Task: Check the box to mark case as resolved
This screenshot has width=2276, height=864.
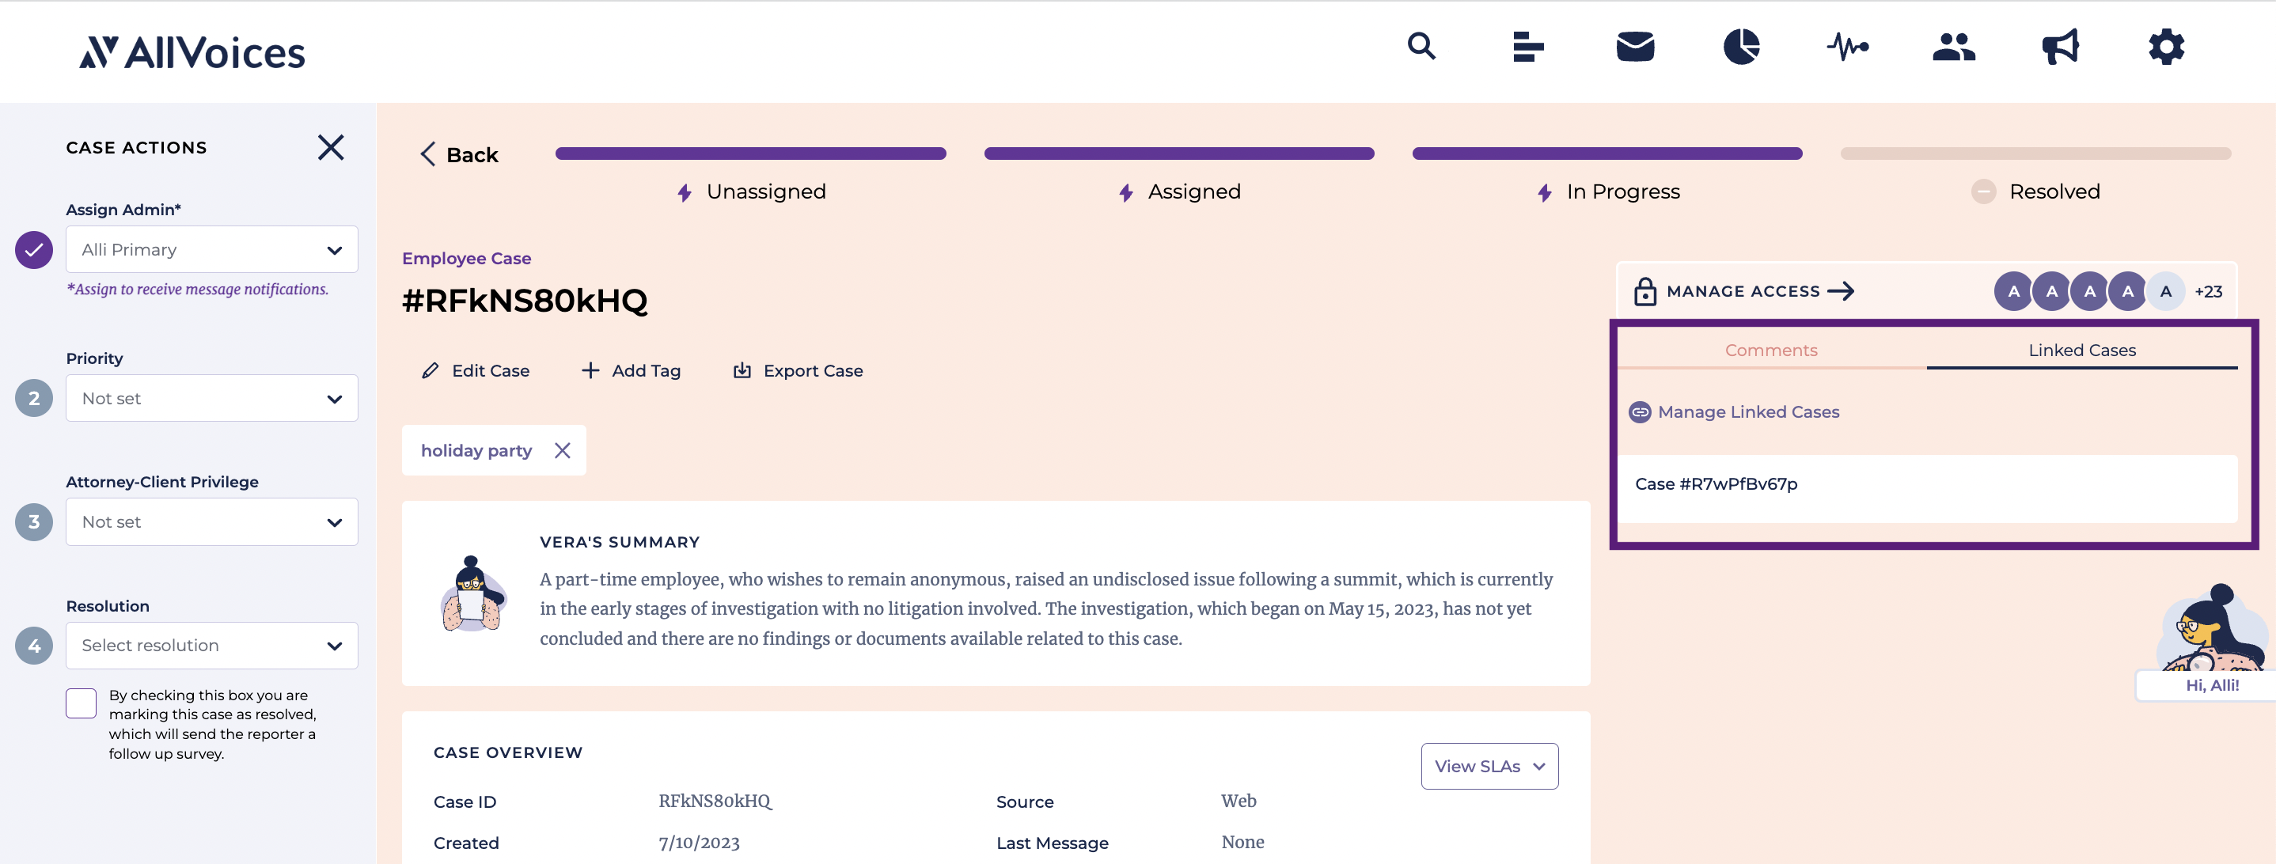Action: [x=81, y=703]
